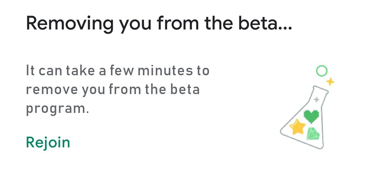Tap the bottom-right corner of the flask outline
Viewport: 383px width, 180px height.
click(x=321, y=146)
